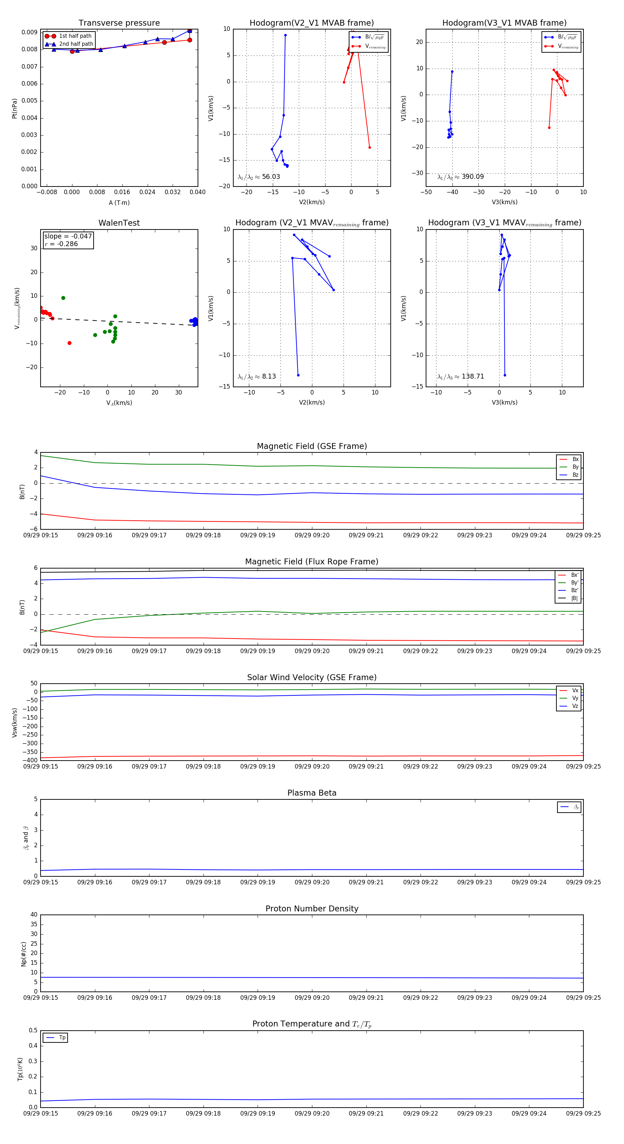This screenshot has width=624, height=1144.
Task: Click the 'WalenTest' plot title
Action: point(119,223)
